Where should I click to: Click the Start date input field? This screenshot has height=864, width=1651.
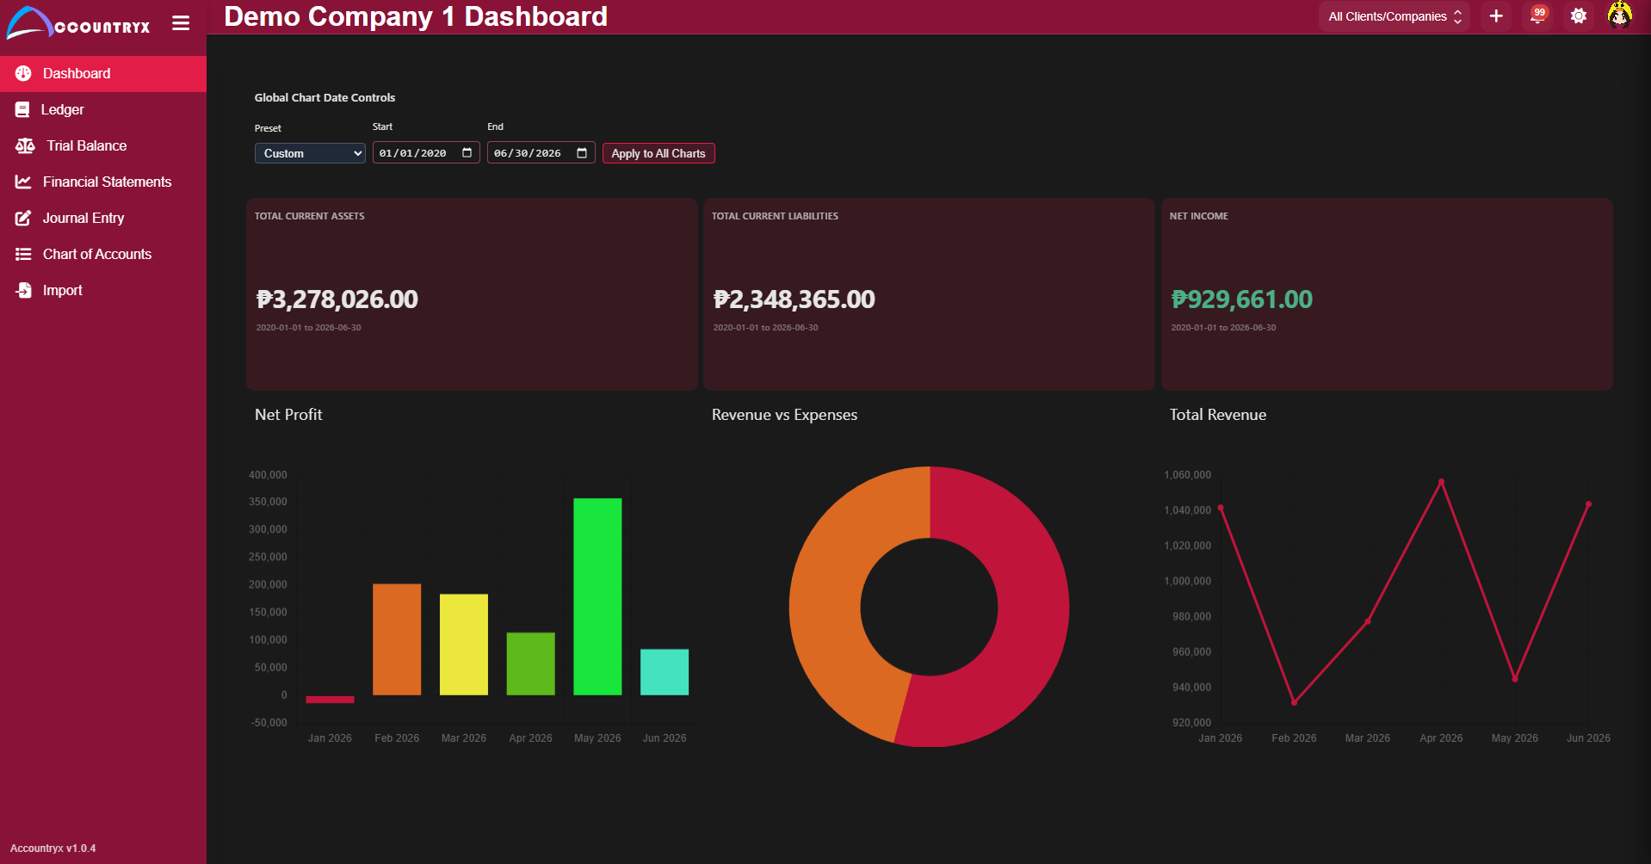tap(426, 153)
